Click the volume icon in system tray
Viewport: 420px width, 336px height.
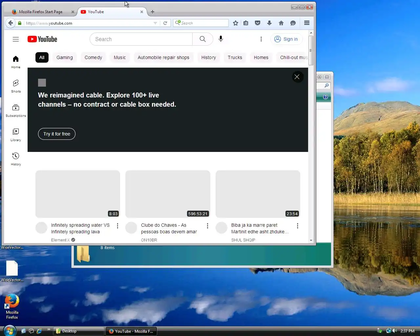pos(395,331)
